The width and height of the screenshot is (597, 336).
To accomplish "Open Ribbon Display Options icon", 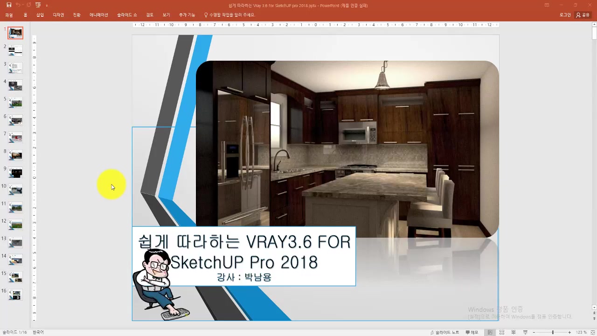I will pos(547,5).
